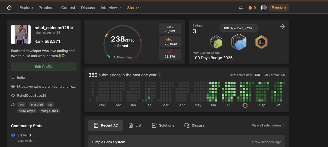
Task: Click the info icon beside submissions heading
Action: point(160,75)
